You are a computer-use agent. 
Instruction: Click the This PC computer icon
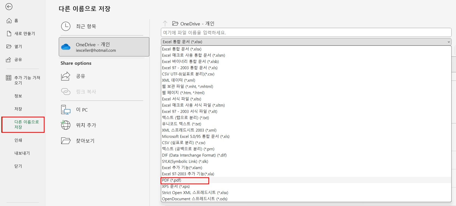coord(66,110)
